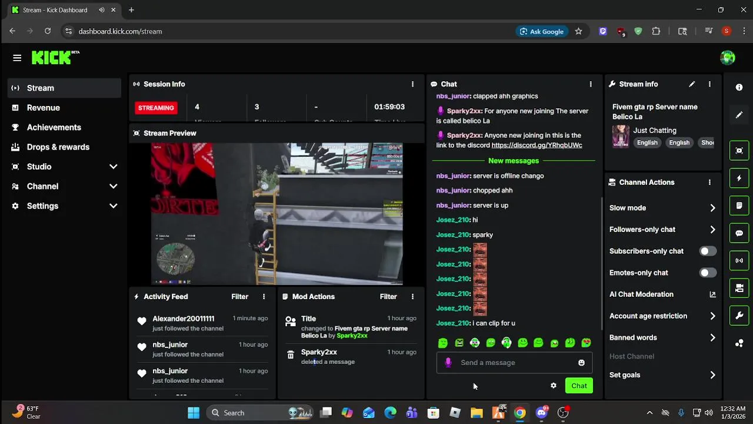Open AI Chat Moderation external link icon
Screen dimensions: 753x424
(712, 294)
